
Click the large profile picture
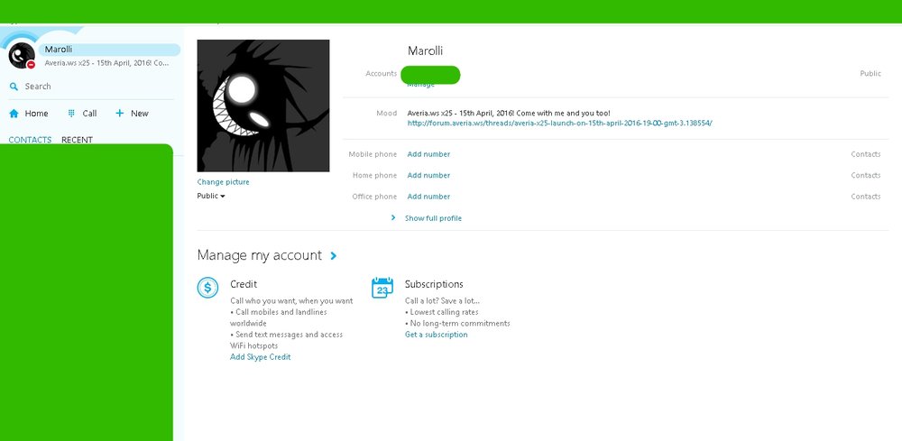263,106
